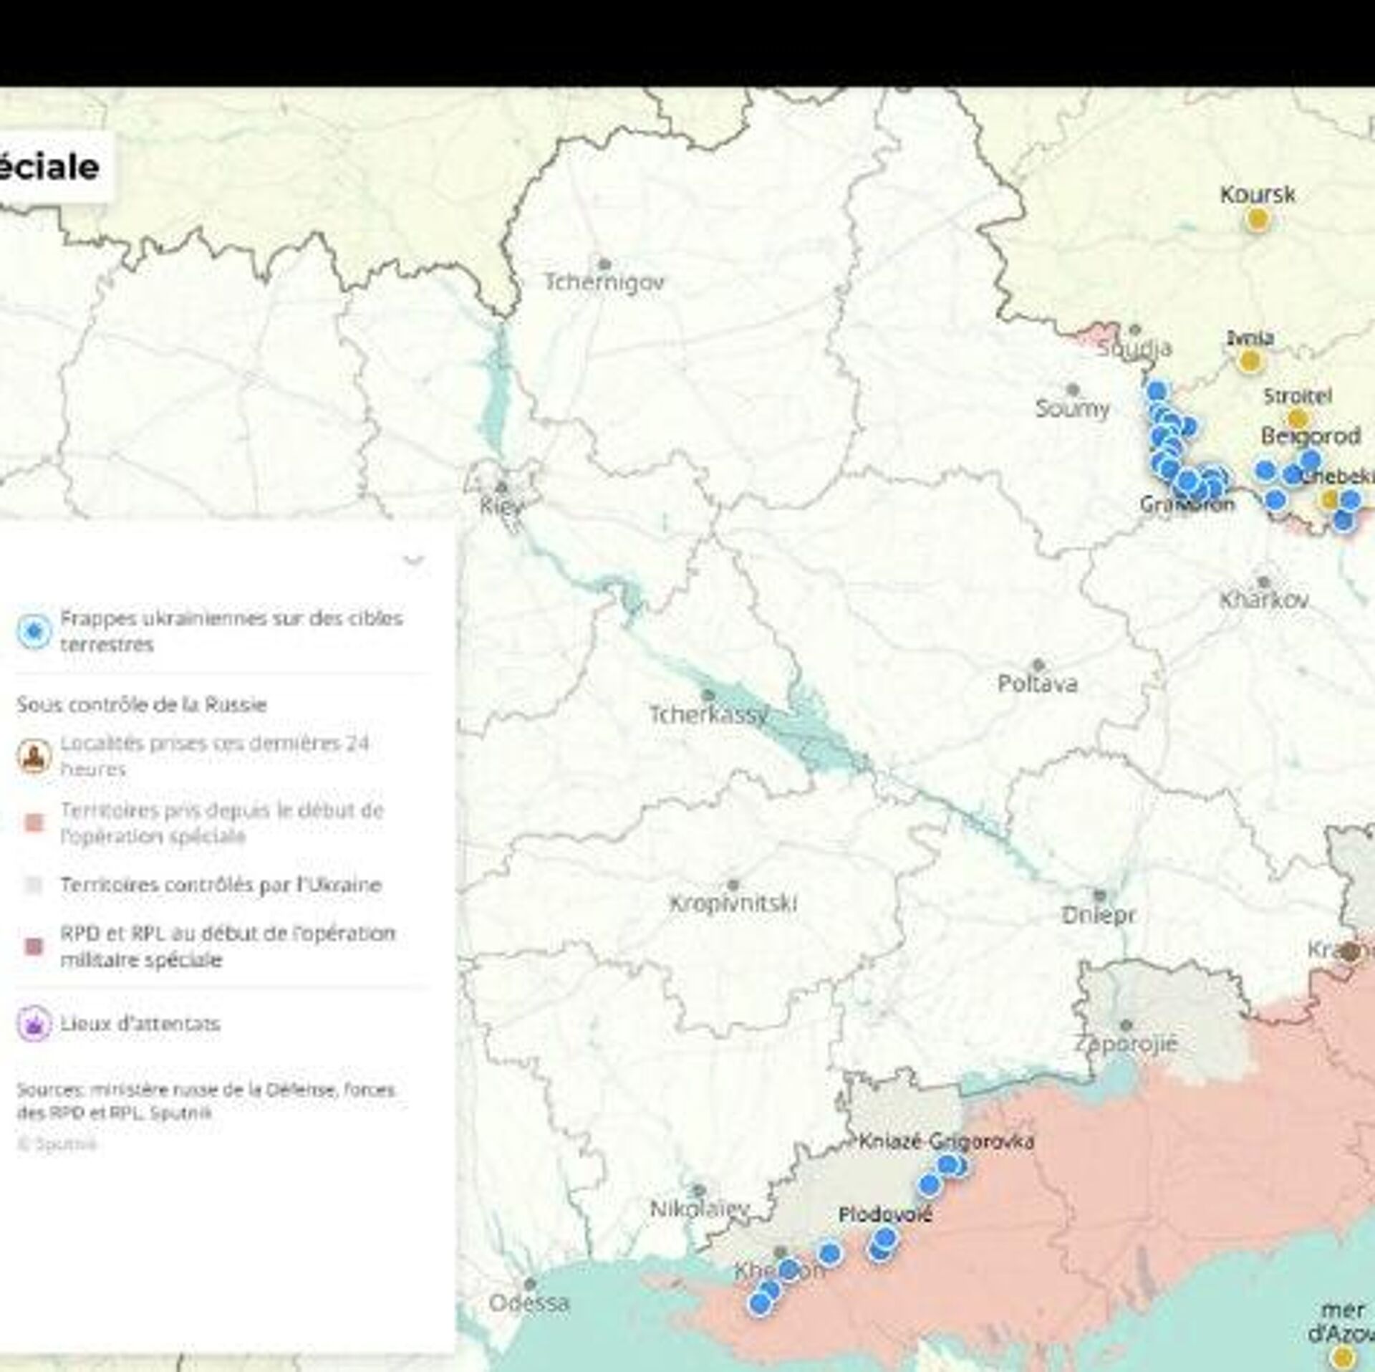The width and height of the screenshot is (1375, 1372).
Task: Collapse the legend panel with the chevron
Action: pos(414,560)
